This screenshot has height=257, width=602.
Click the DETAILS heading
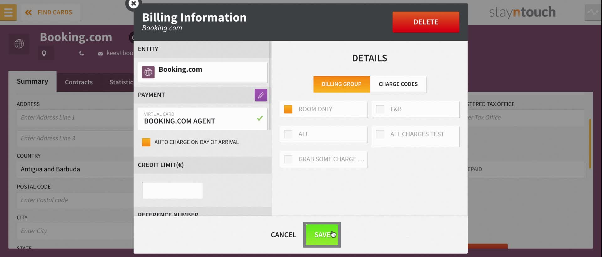coord(369,58)
